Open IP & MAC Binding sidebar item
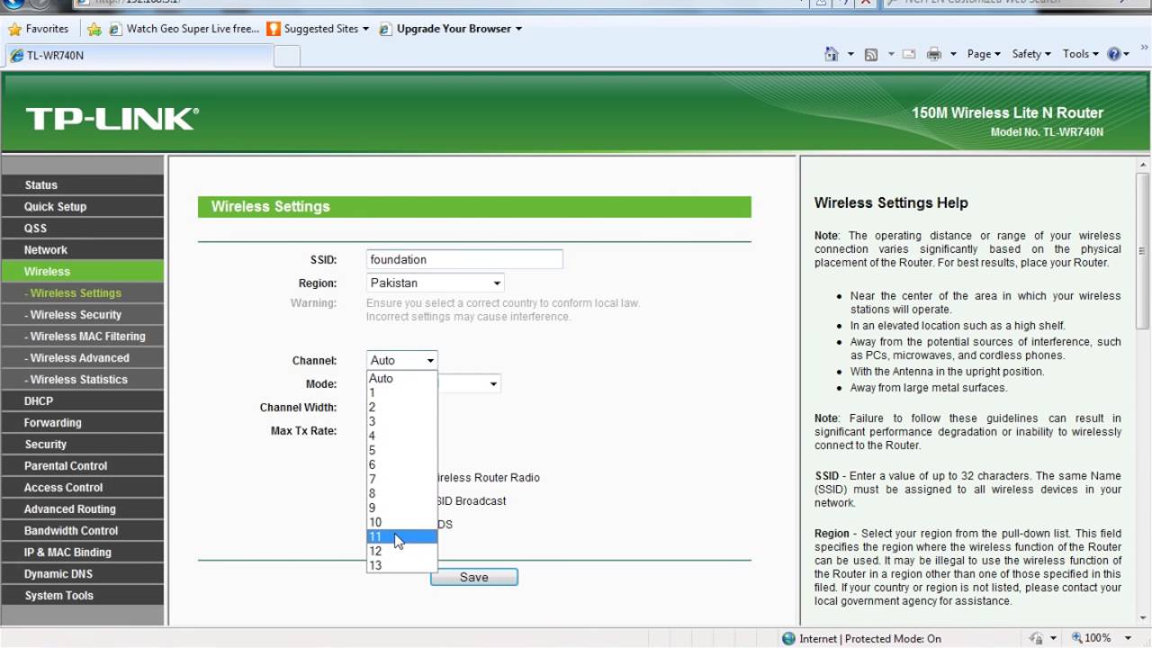 point(82,552)
